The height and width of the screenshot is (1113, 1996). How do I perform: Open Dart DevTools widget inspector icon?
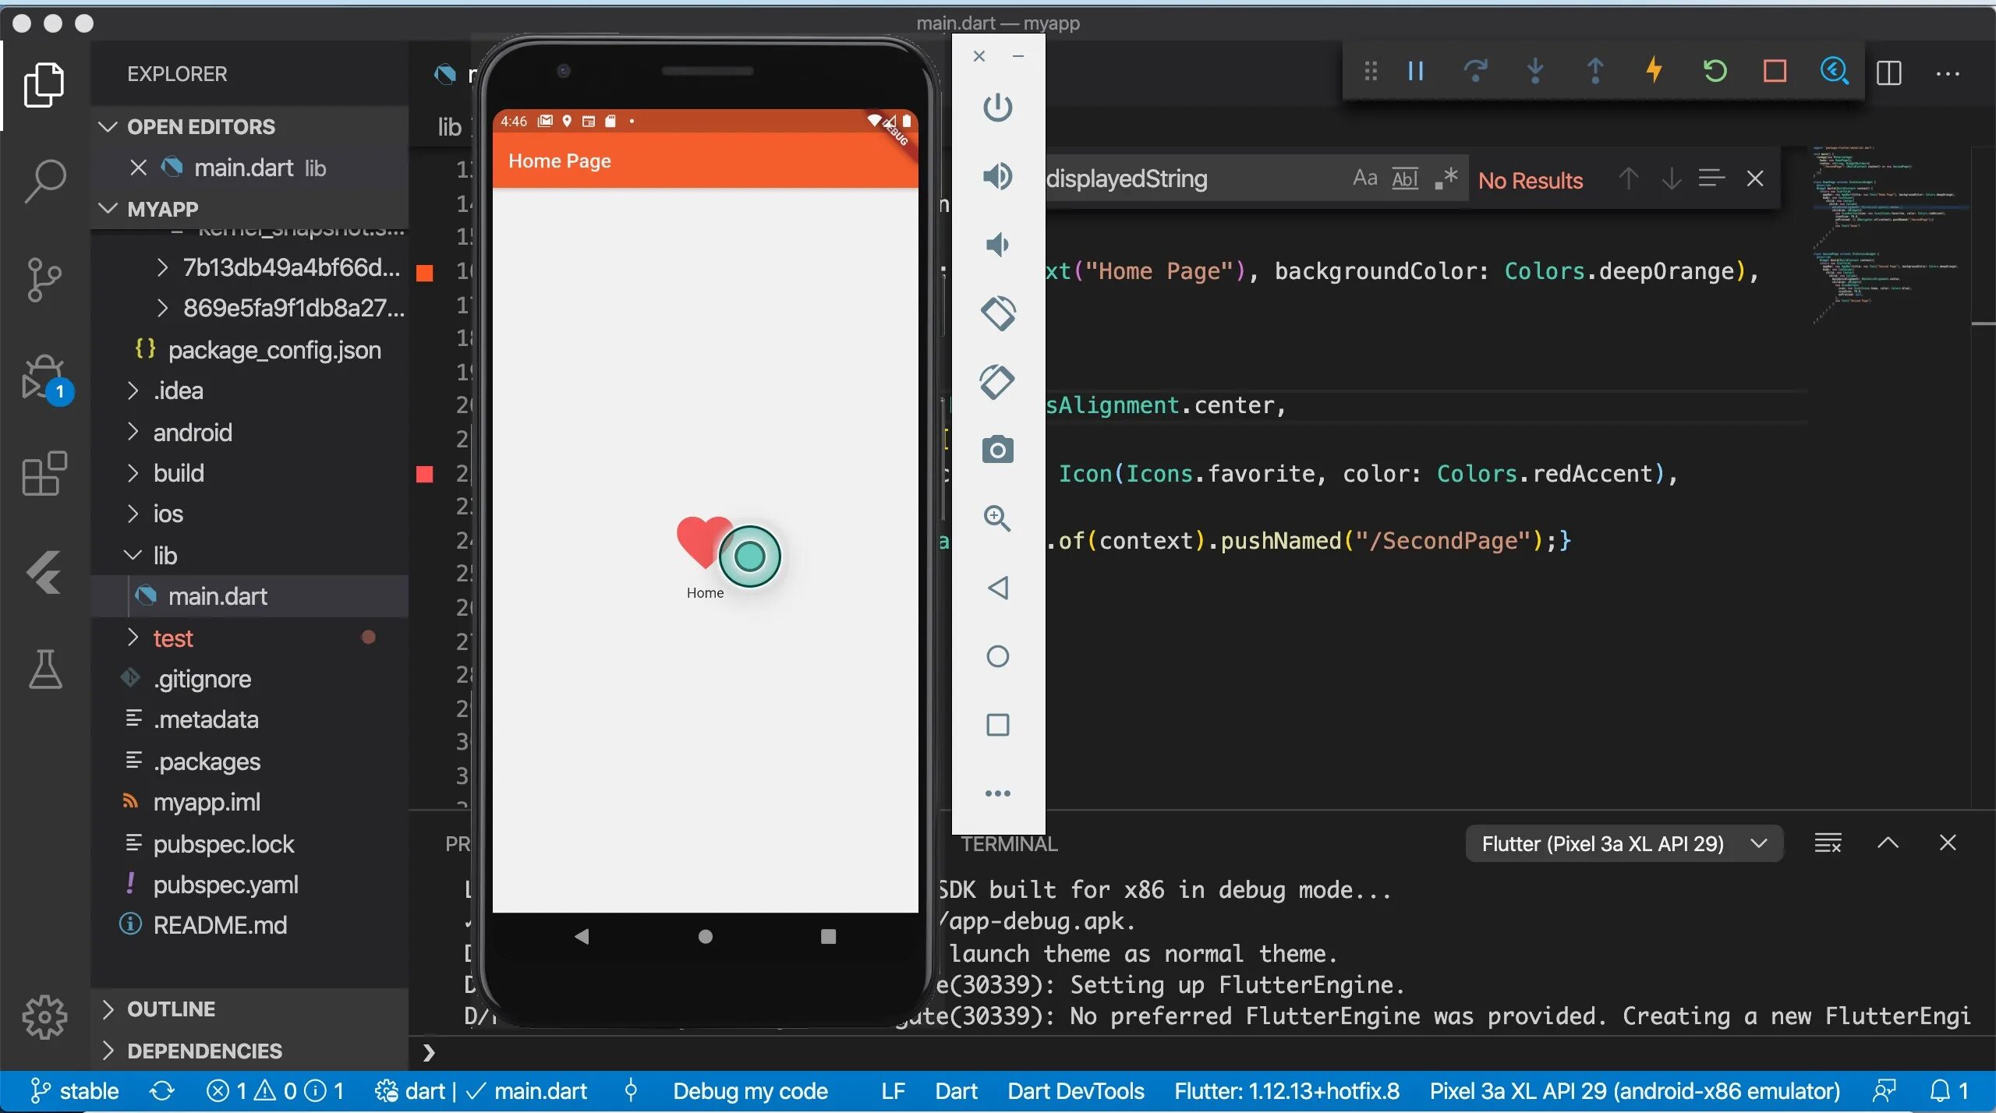[1834, 71]
